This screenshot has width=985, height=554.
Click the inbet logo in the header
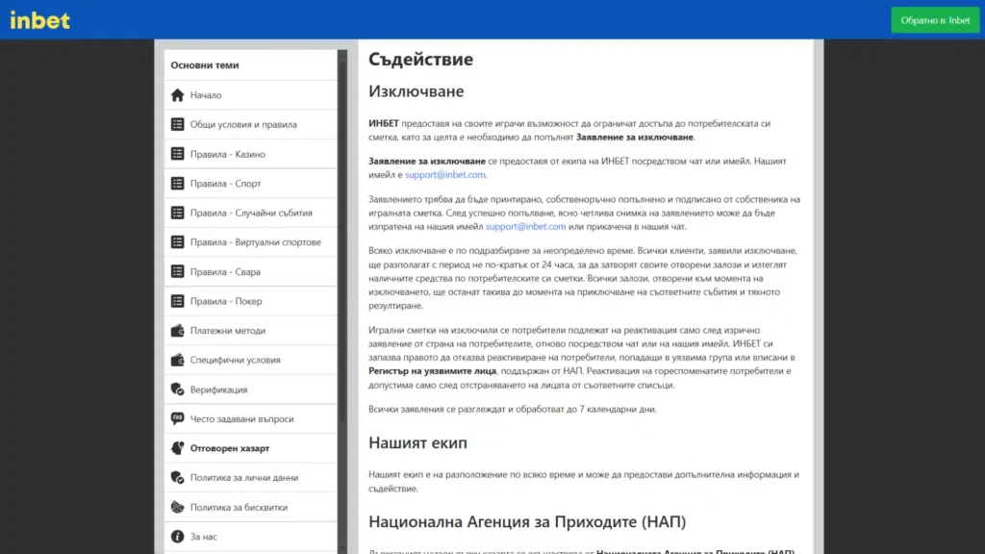[40, 20]
